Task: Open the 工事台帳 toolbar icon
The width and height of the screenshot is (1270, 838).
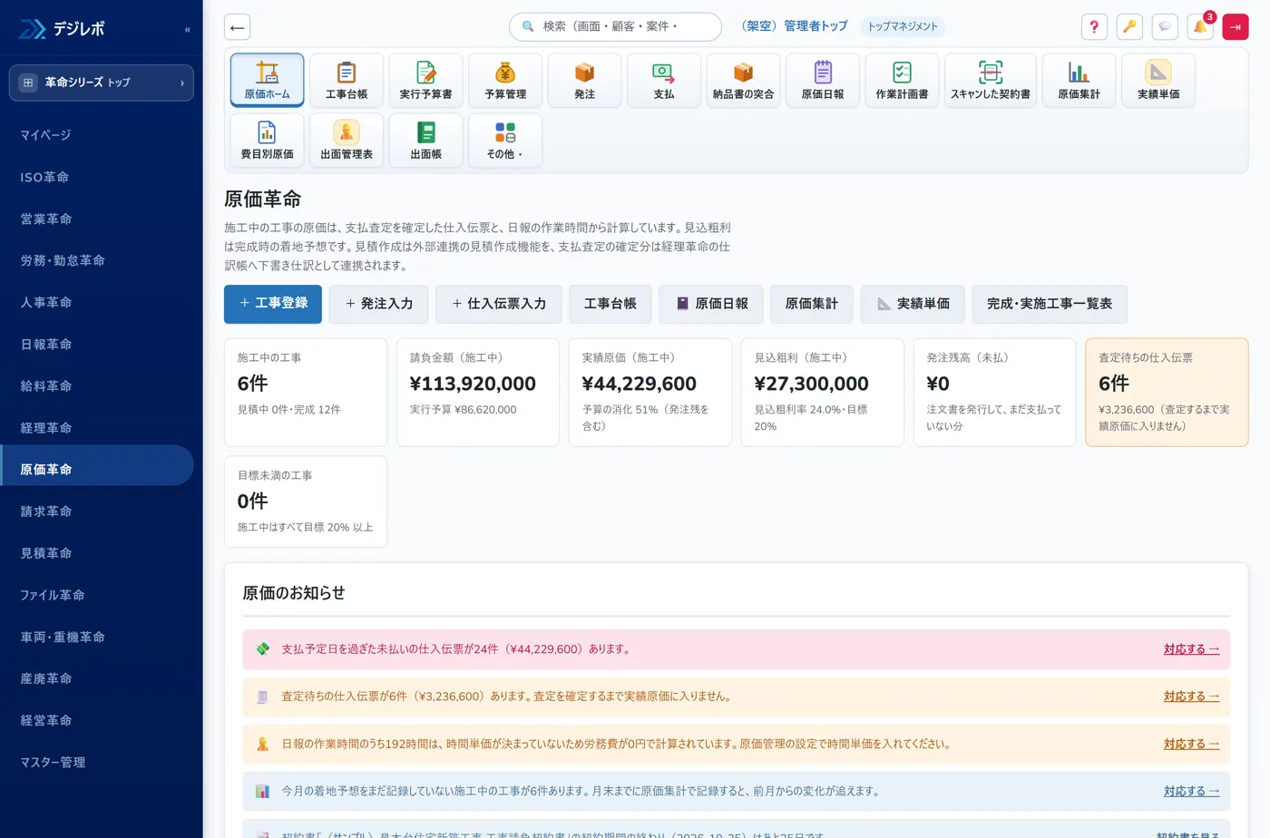Action: 347,80
